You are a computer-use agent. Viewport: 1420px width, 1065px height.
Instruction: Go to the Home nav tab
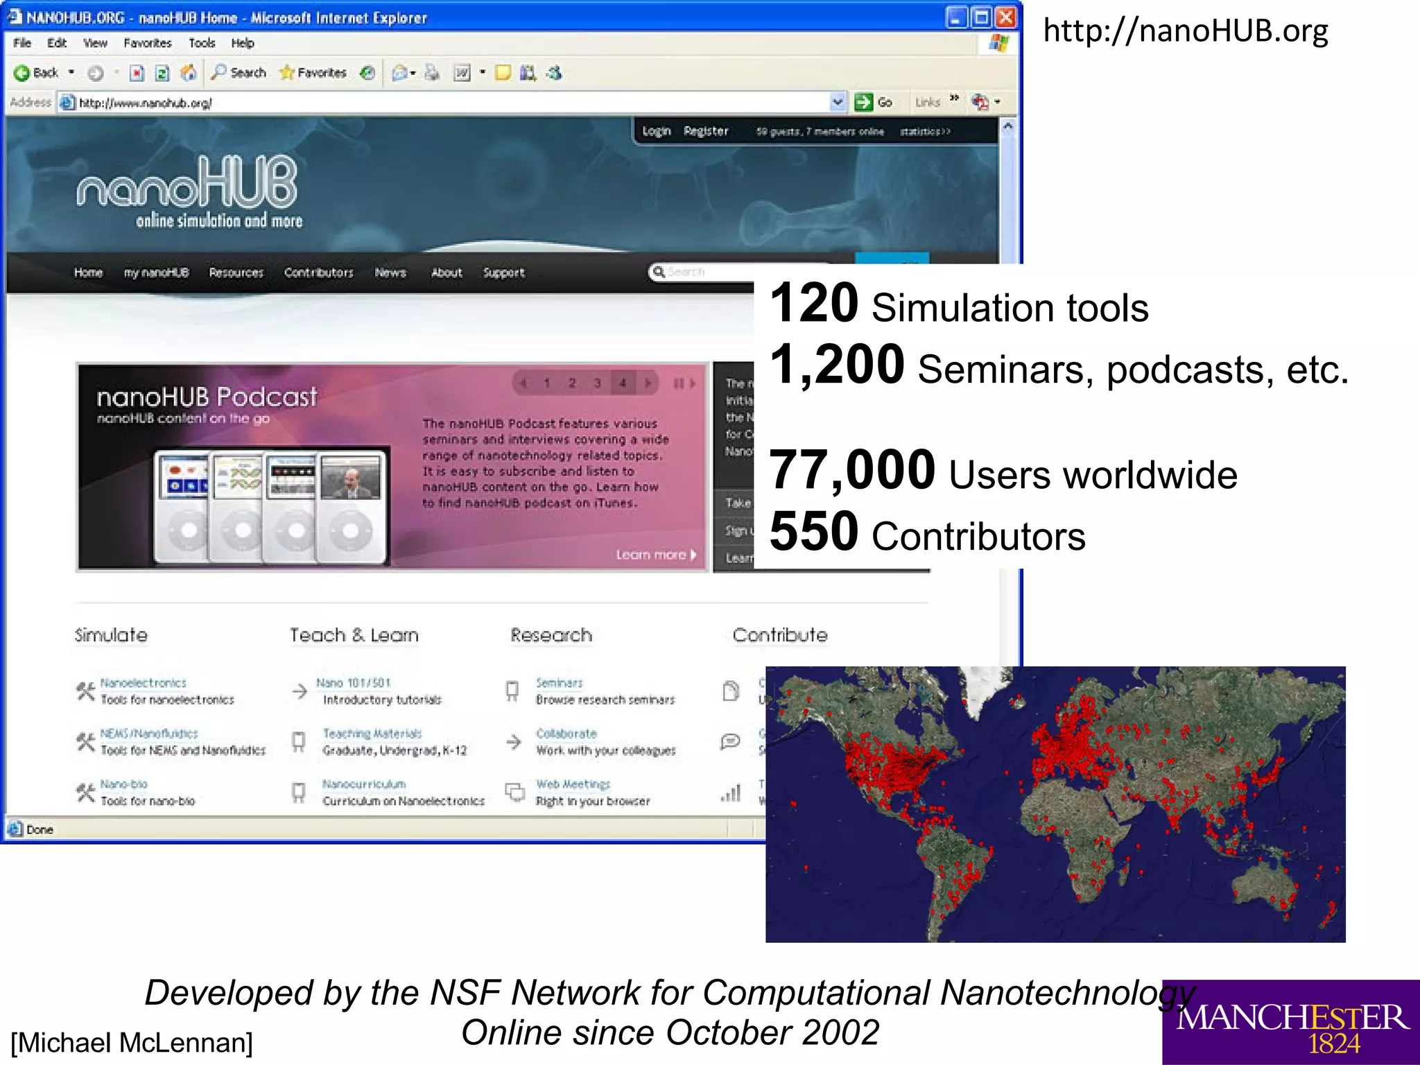(x=89, y=272)
